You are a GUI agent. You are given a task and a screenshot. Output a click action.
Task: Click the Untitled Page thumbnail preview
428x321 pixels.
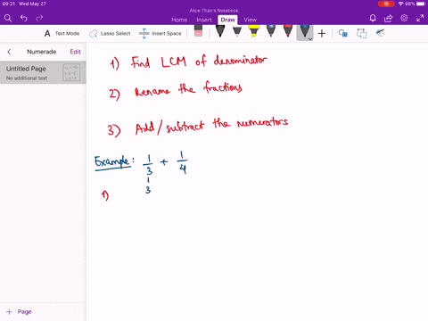(x=71, y=72)
